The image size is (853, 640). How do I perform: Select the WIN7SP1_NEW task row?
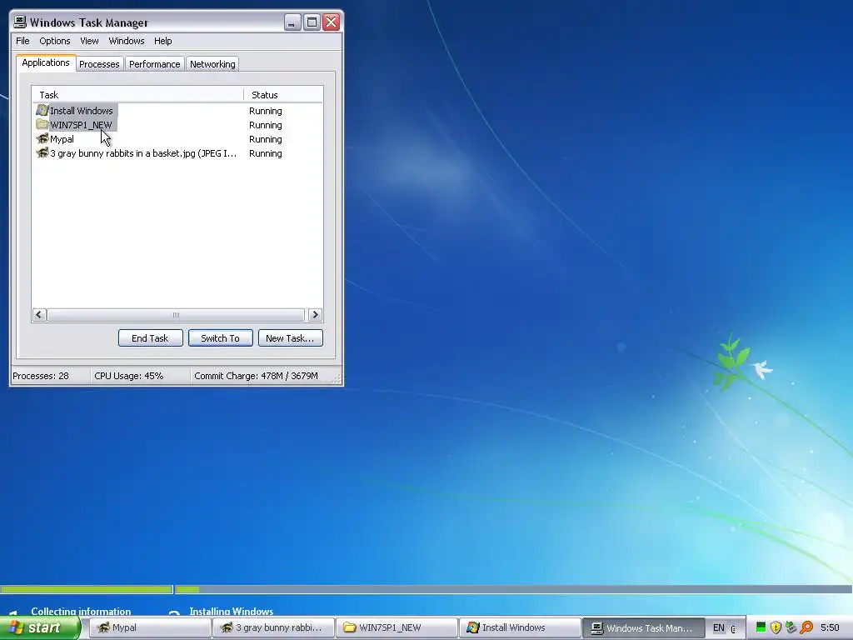click(x=177, y=125)
